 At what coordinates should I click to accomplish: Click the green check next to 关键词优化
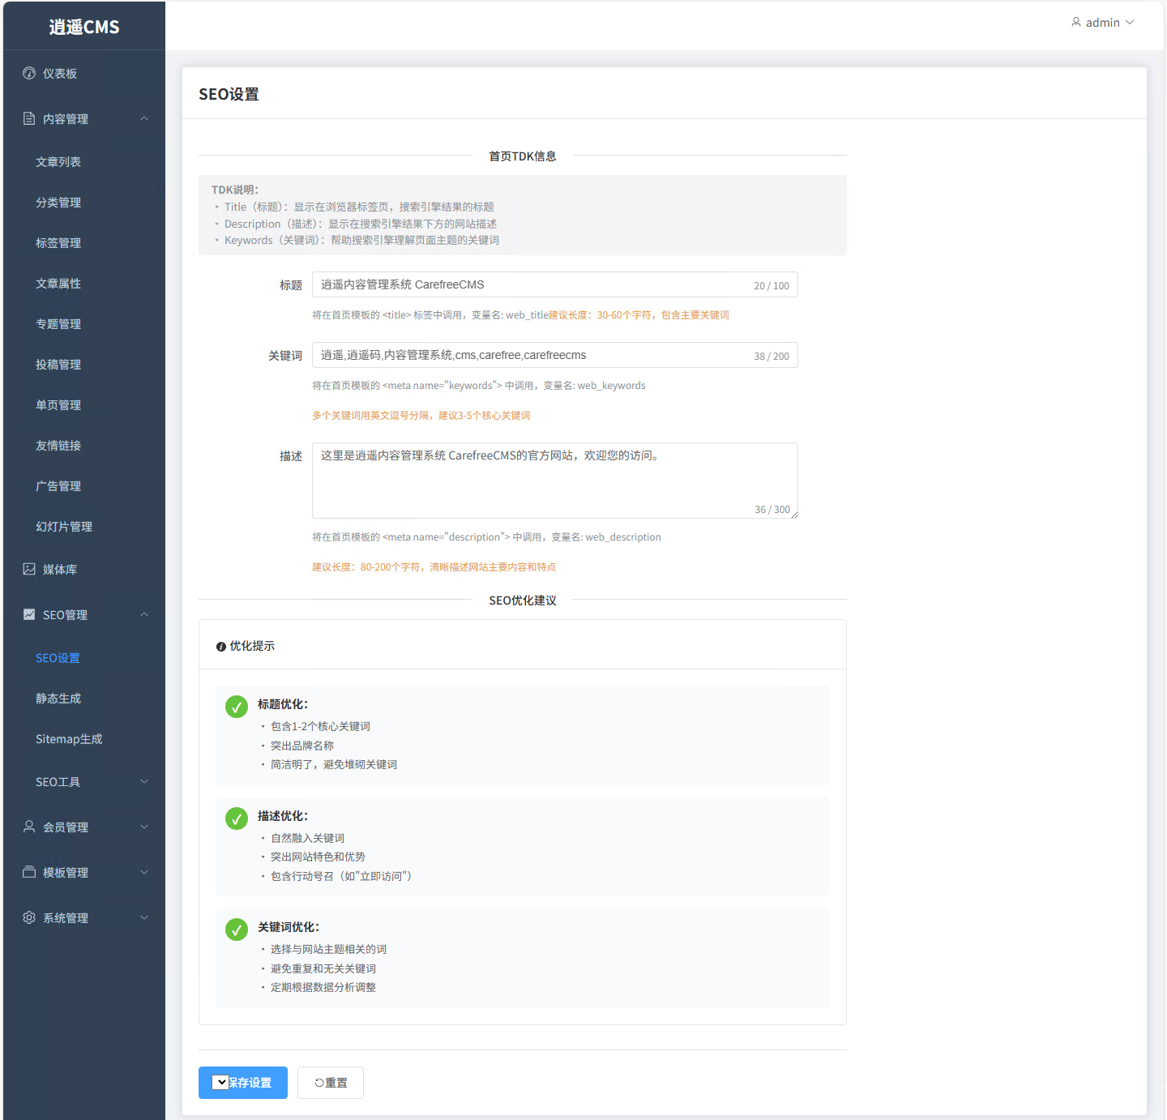[237, 930]
